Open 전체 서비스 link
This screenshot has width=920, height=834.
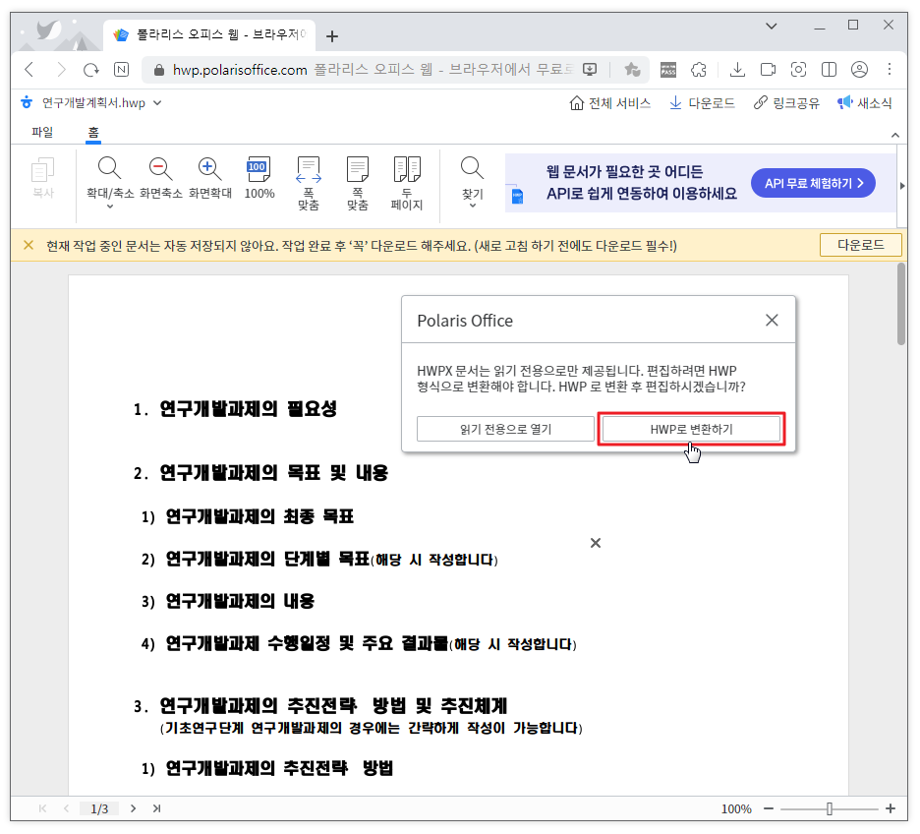pyautogui.click(x=609, y=103)
